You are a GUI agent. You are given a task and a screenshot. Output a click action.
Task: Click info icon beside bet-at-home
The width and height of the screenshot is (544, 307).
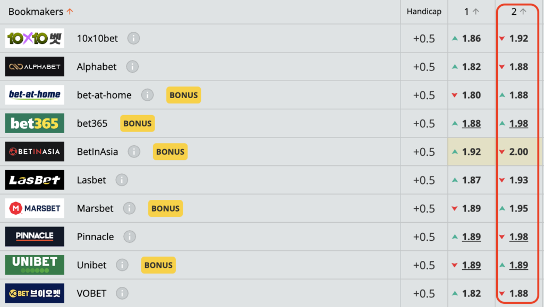point(147,95)
